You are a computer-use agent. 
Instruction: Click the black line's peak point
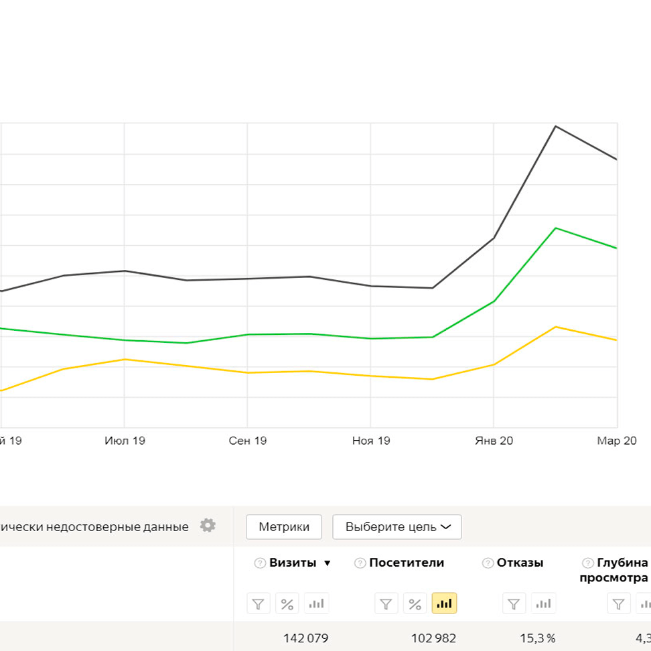coord(555,126)
